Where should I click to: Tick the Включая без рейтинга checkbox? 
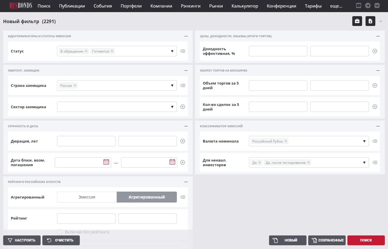pos(60,232)
